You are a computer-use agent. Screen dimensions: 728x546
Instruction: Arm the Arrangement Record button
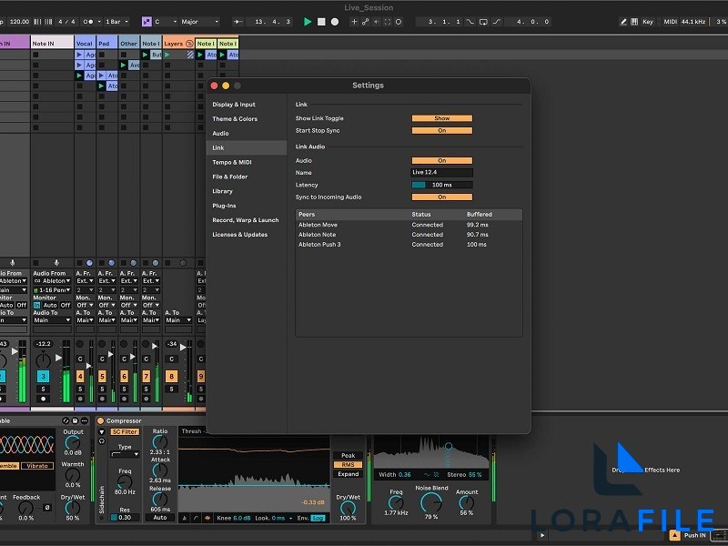[334, 22]
